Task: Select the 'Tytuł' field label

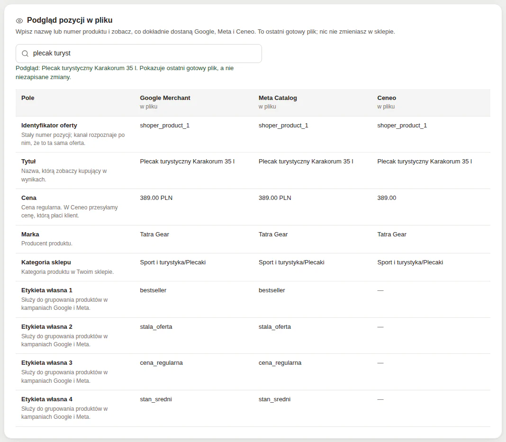Action: (x=28, y=162)
